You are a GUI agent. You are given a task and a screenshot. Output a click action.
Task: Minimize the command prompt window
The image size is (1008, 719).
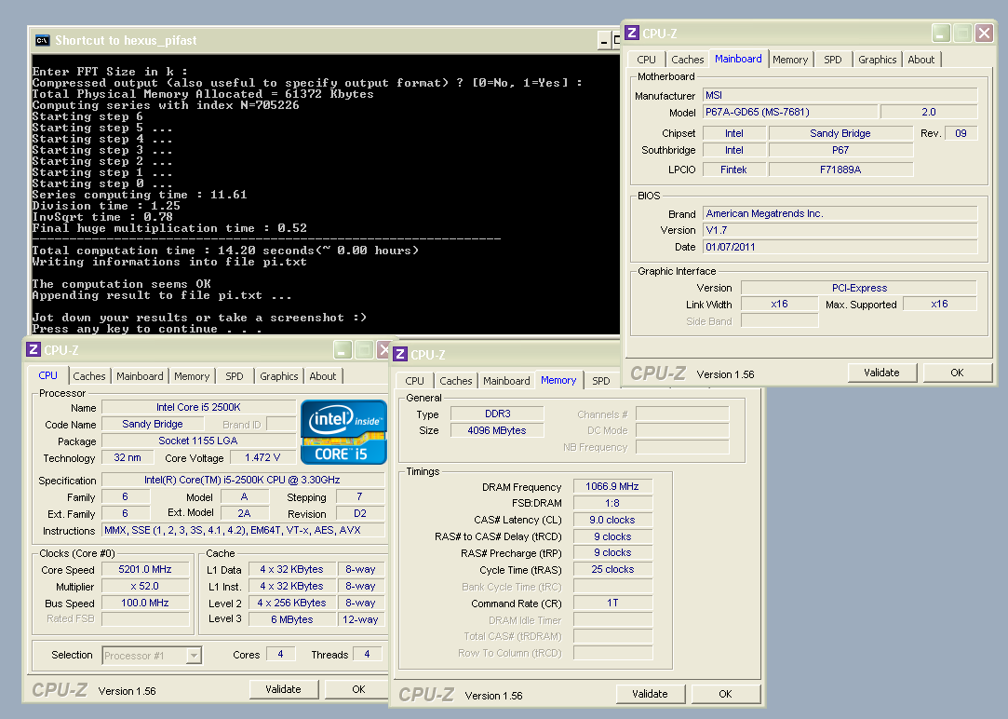(606, 40)
